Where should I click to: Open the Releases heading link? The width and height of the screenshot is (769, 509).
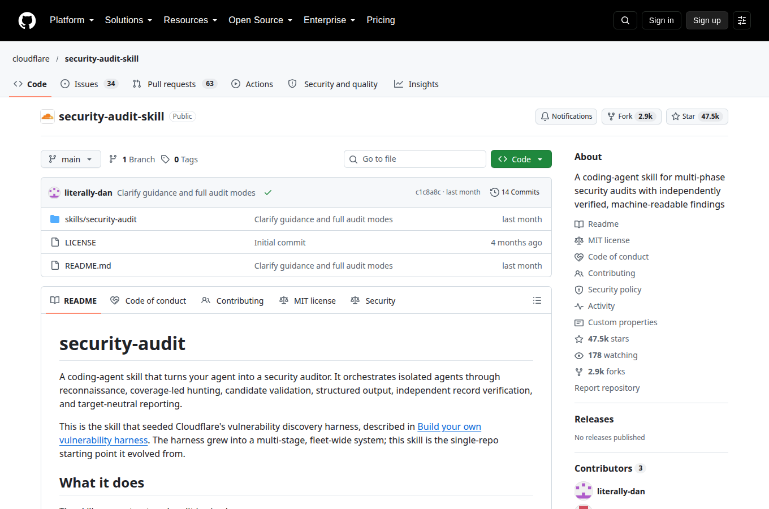pos(594,419)
